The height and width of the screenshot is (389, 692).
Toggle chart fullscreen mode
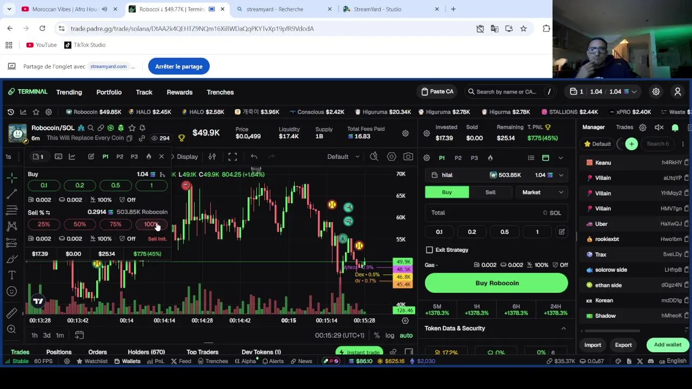point(232,157)
